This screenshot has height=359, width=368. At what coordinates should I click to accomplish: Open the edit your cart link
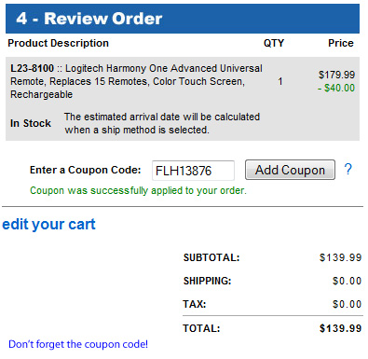(x=48, y=224)
